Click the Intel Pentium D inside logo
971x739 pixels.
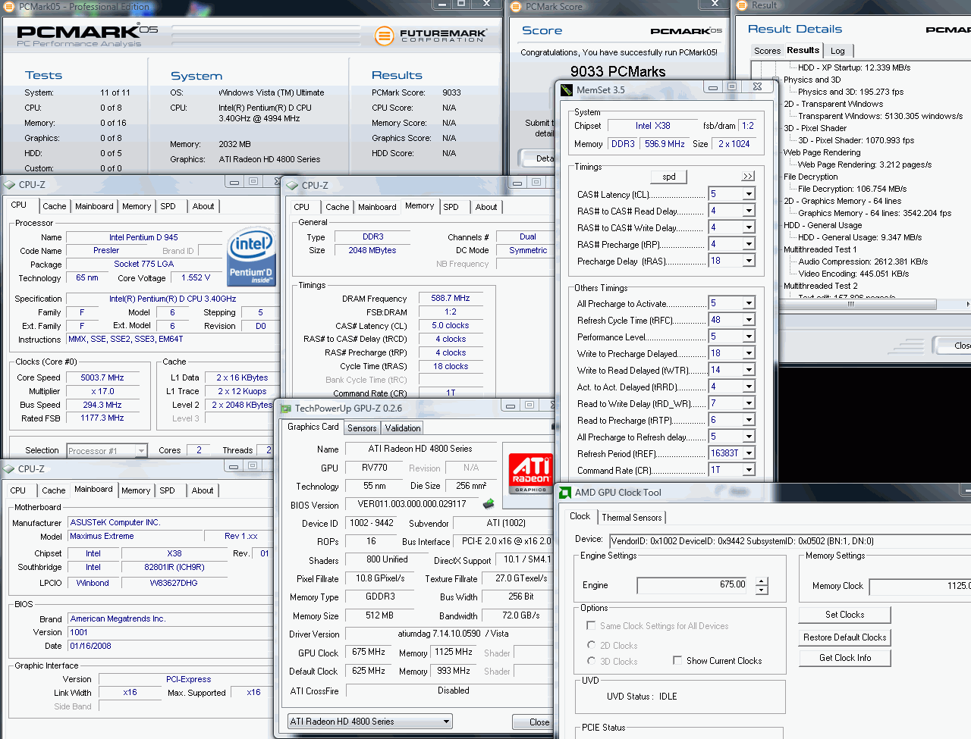point(250,258)
